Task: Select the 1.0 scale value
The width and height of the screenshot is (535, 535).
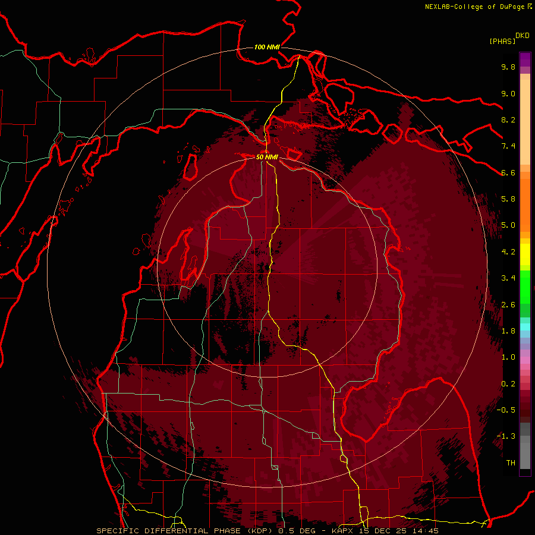Action: [x=508, y=357]
